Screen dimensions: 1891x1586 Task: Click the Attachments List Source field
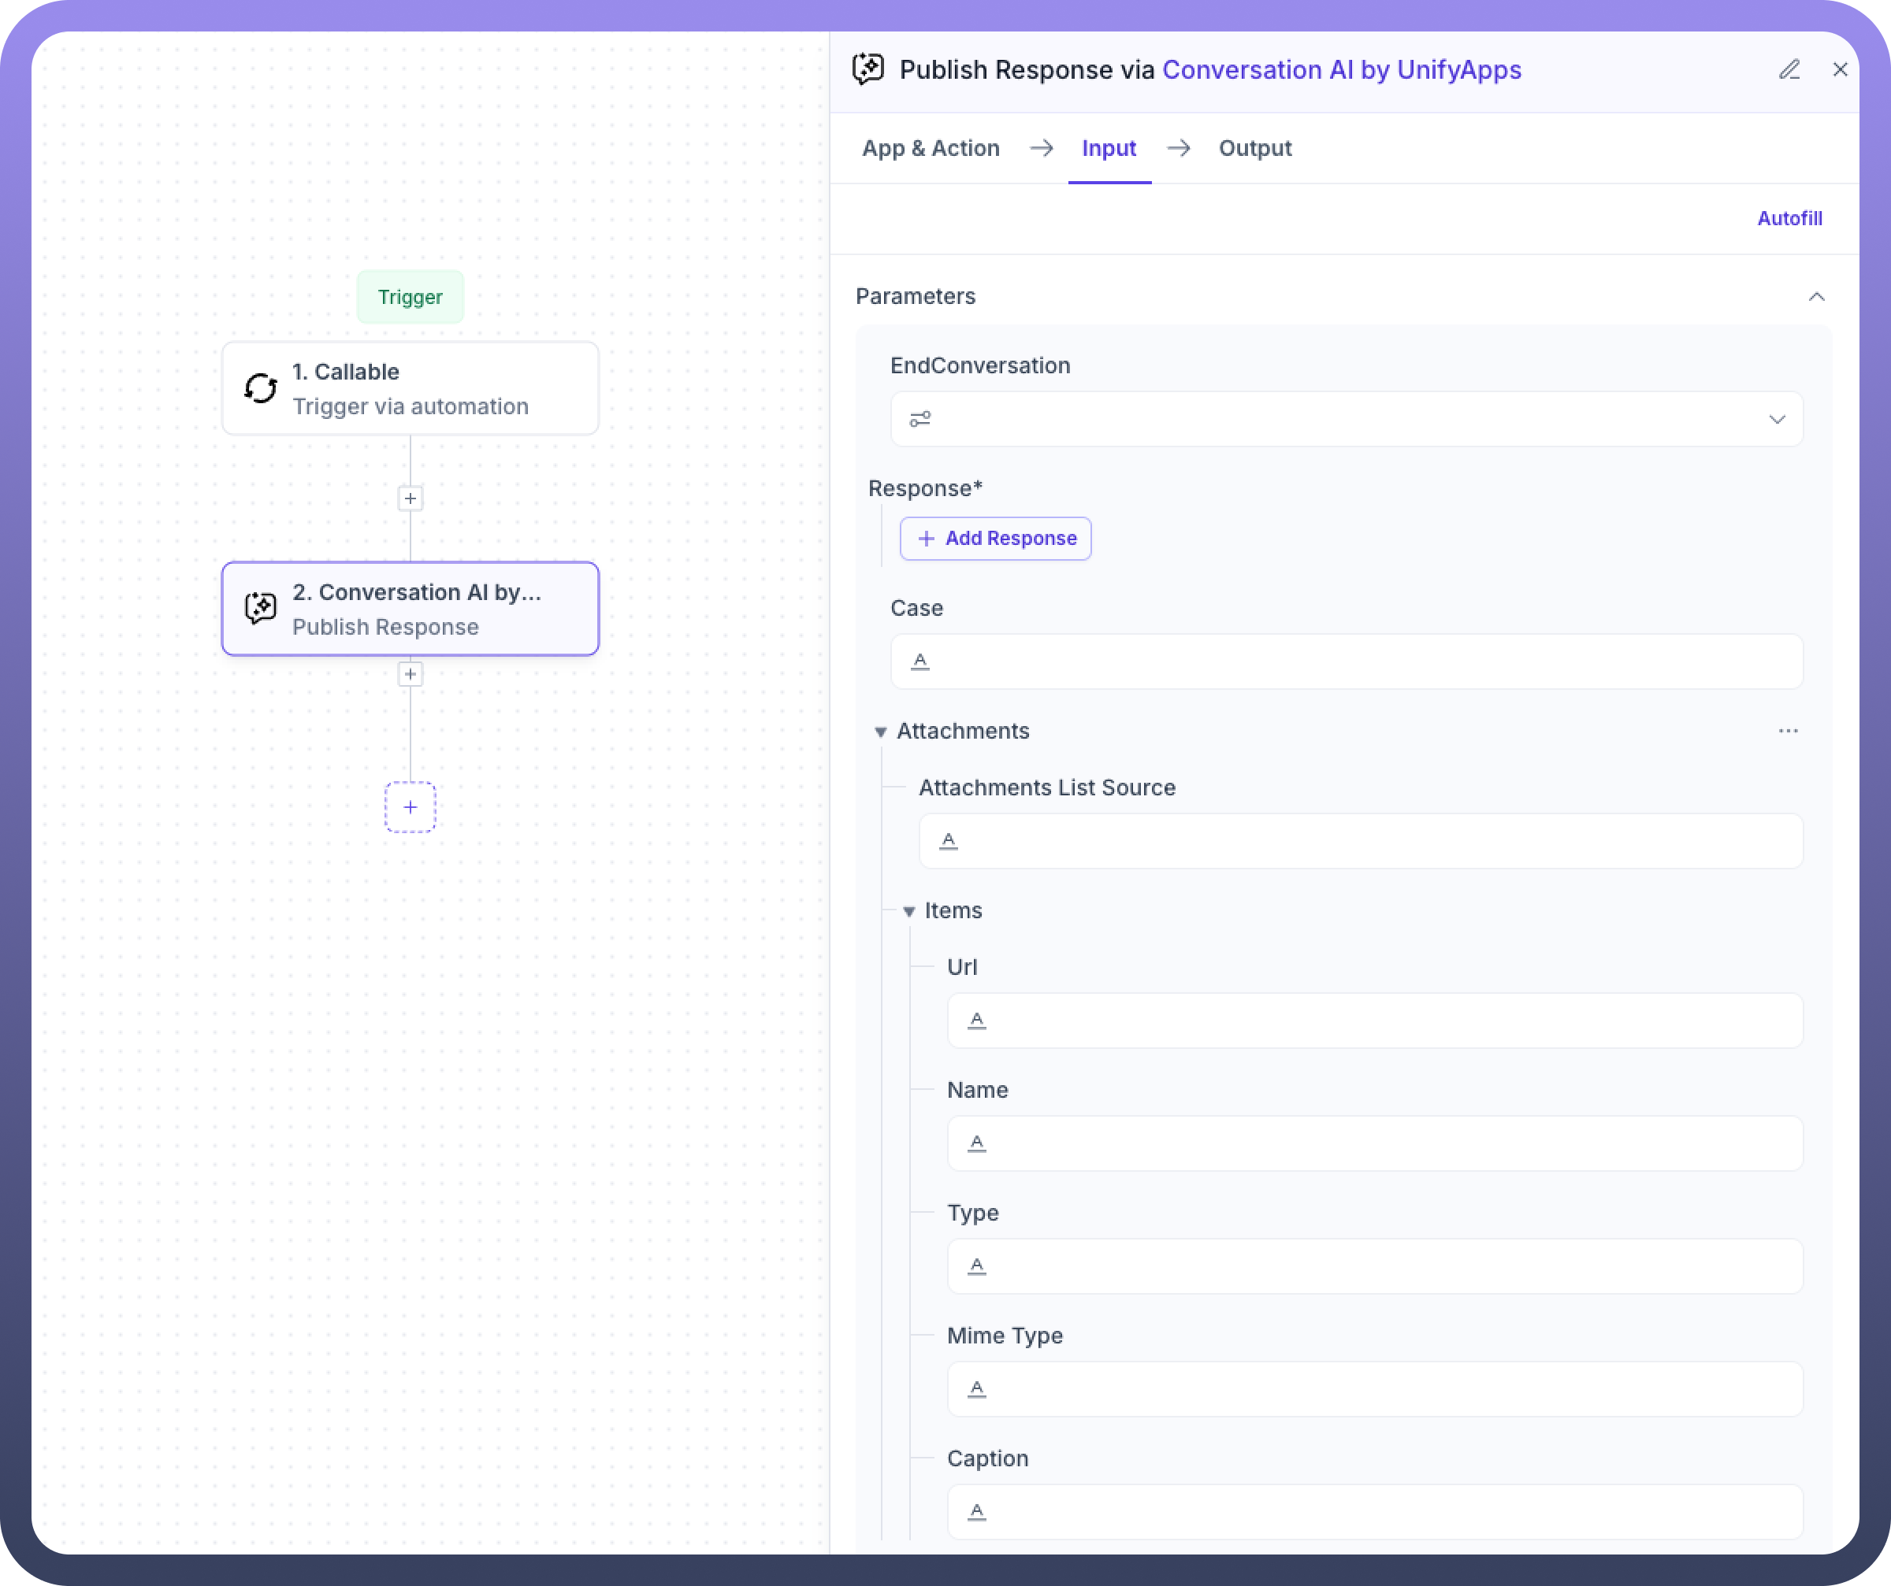click(1360, 841)
